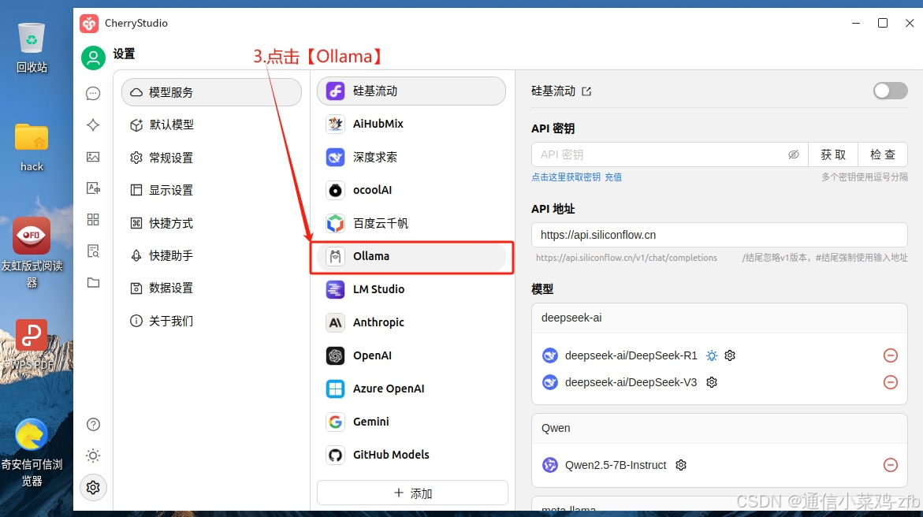
Task: Click the settings gear sidebar icon
Action: click(93, 488)
